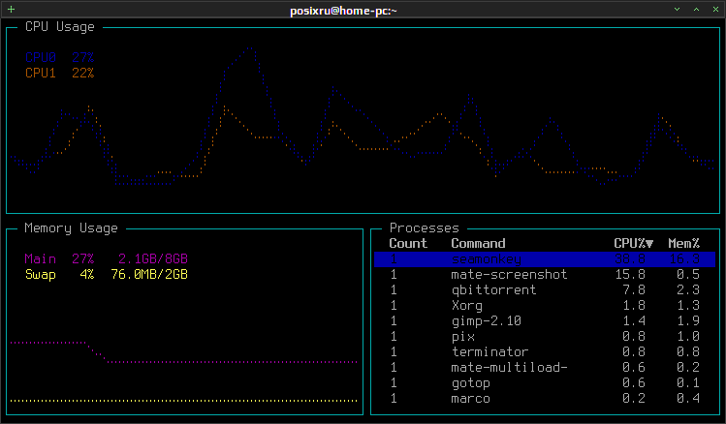Click the Swap 4% 76.0MB/2GB line

coord(106,275)
